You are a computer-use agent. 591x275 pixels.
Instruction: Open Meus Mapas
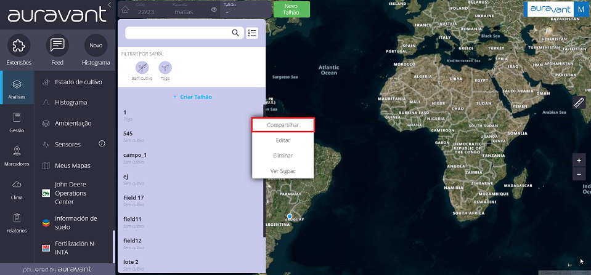(74, 165)
